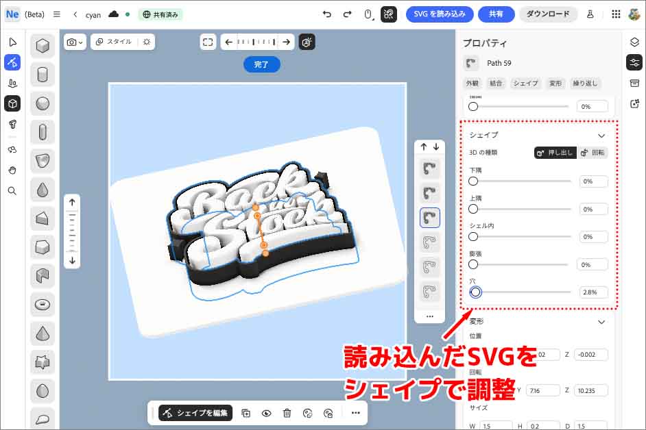
Task: Duplicate the shape from bottom toolbar
Action: tap(246, 413)
